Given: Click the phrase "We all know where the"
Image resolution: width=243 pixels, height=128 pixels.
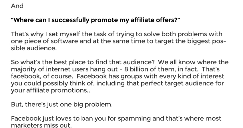Looking at the screenshot, I should 193,62.
